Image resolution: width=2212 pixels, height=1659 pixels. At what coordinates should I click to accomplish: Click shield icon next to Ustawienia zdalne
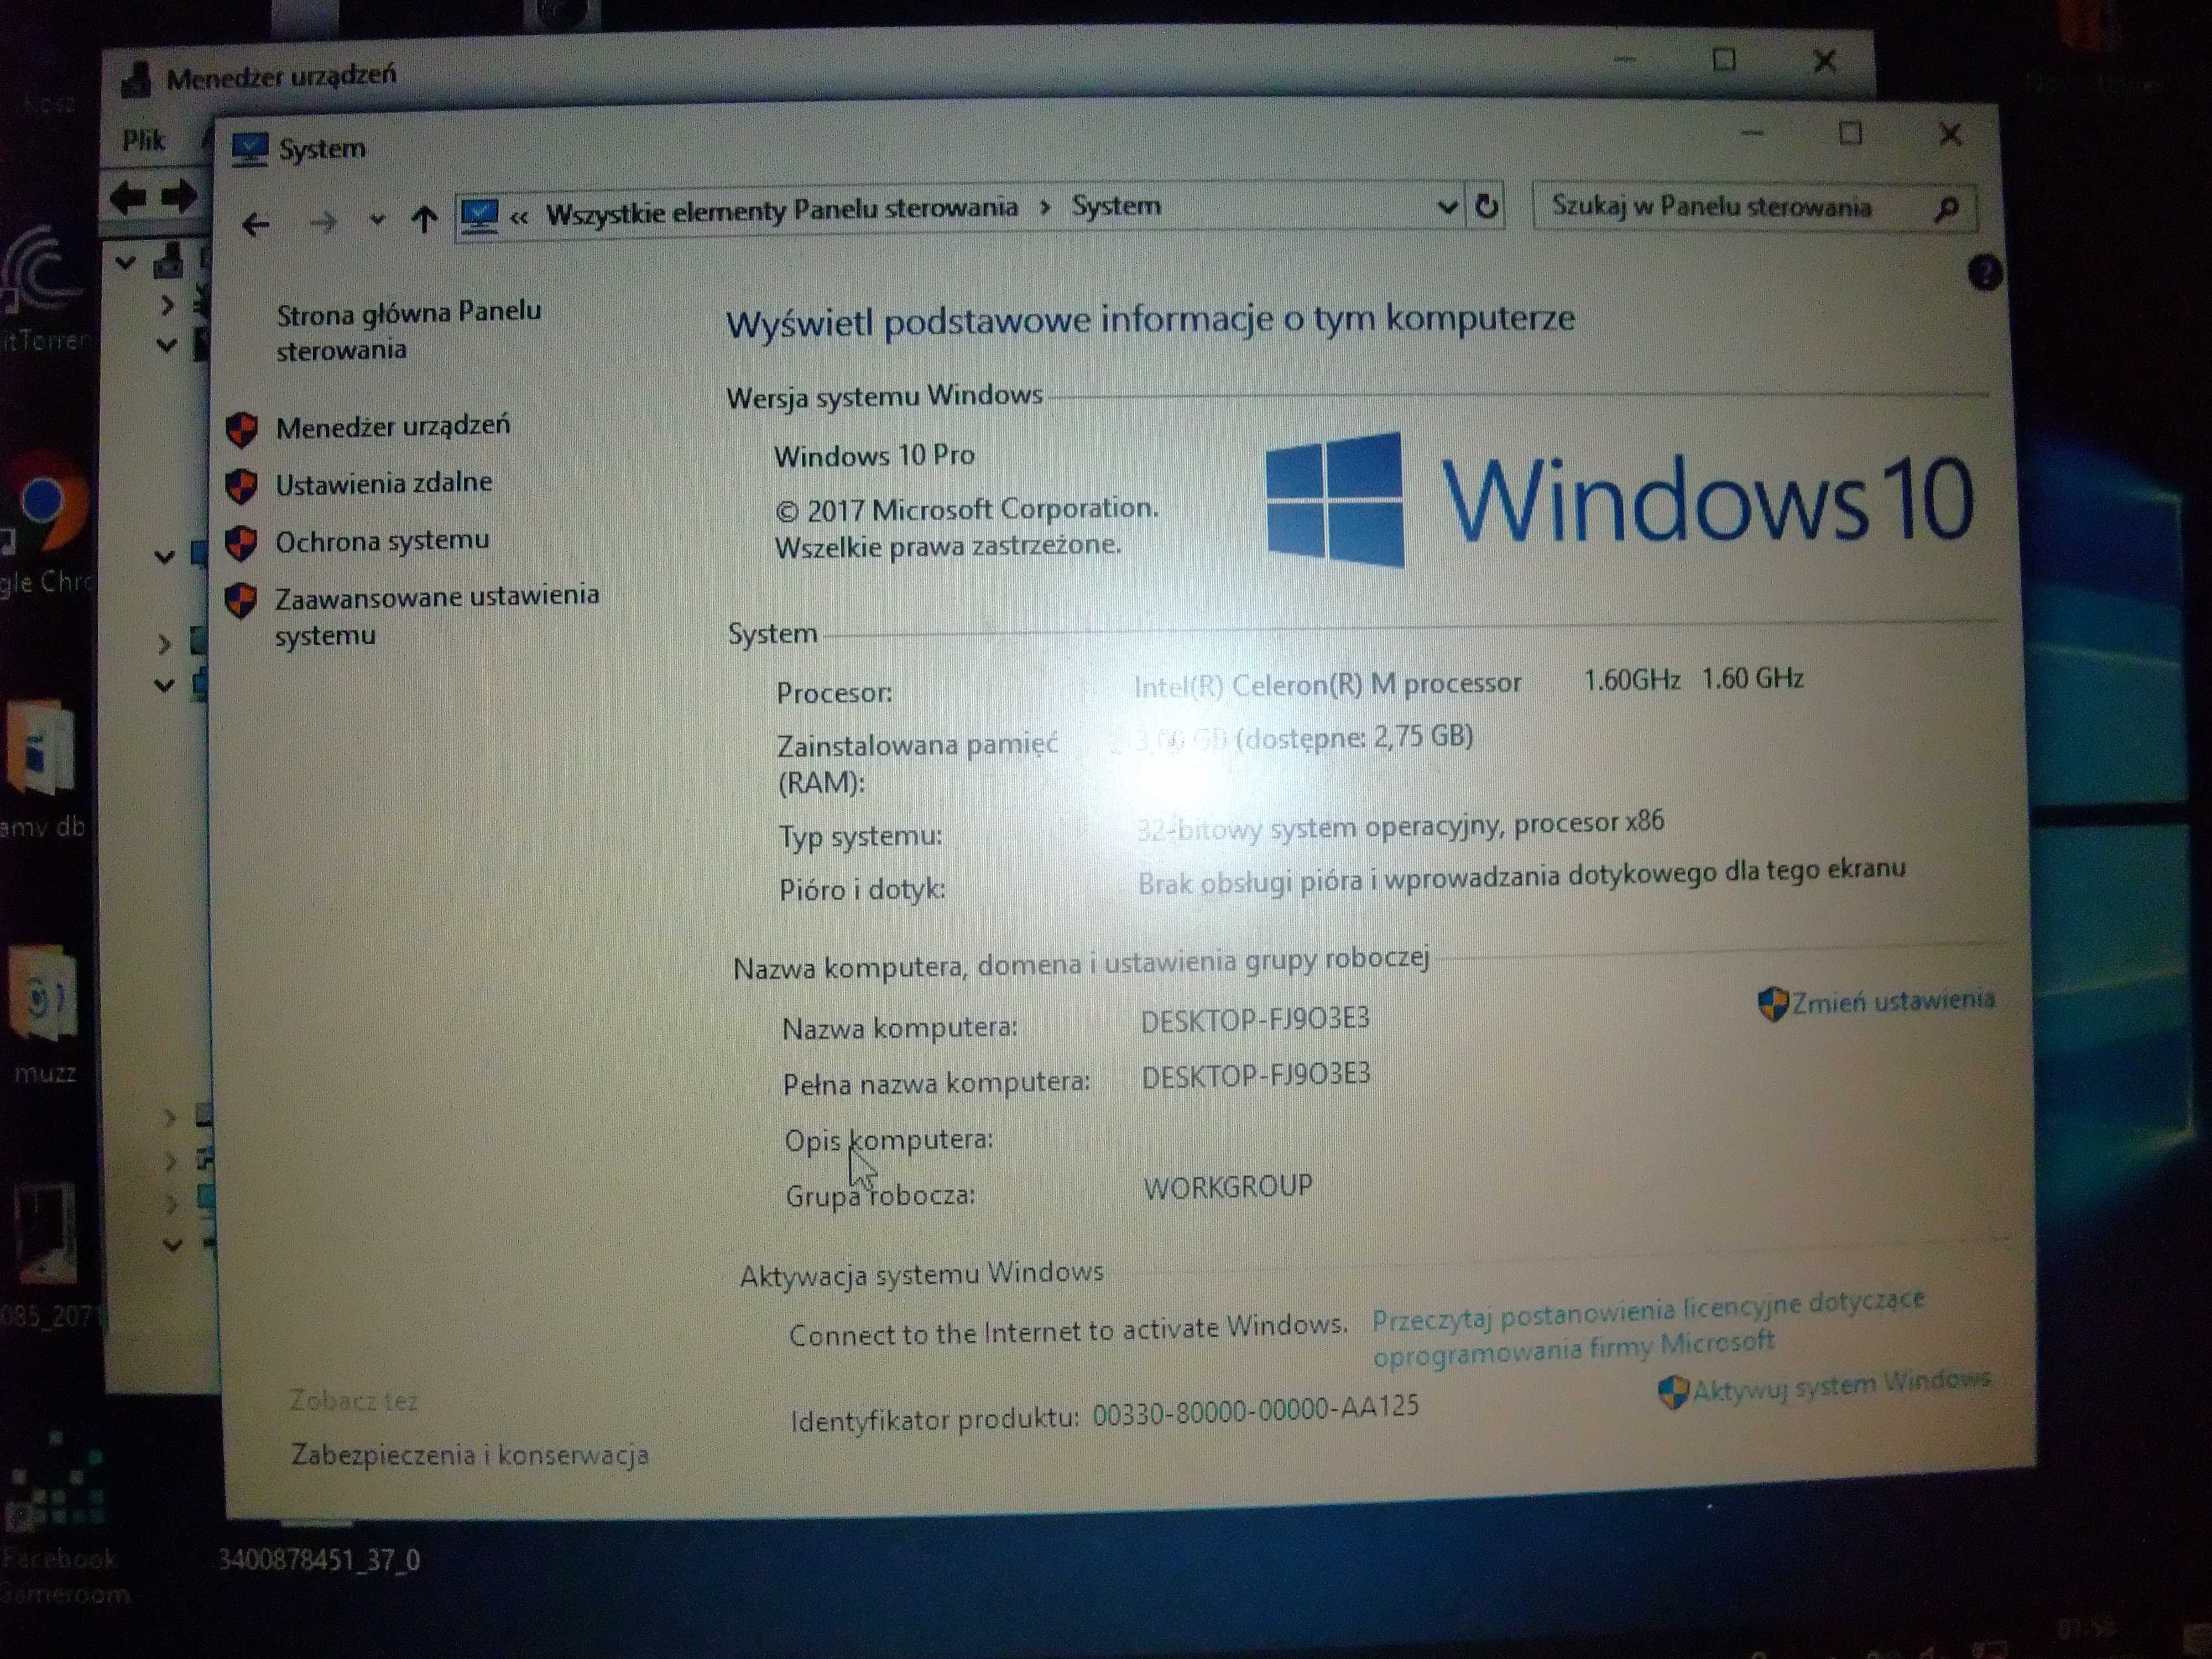[241, 487]
